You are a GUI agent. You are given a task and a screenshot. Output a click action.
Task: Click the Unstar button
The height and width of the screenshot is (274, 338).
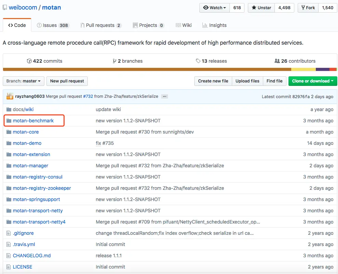click(x=261, y=7)
